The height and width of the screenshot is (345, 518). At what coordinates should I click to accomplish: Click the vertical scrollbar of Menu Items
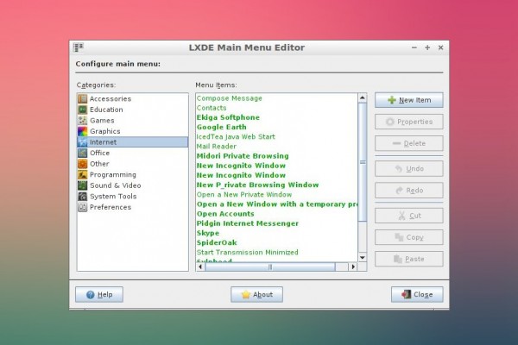[363, 172]
